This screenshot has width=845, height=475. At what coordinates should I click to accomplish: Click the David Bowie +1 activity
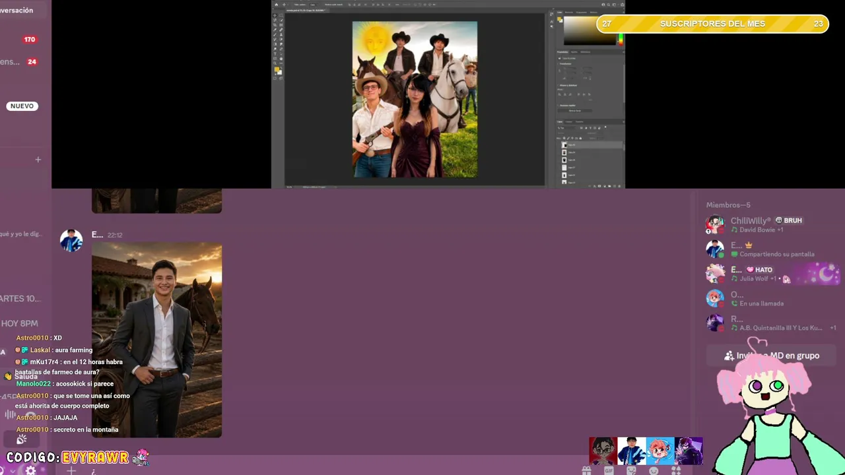(x=761, y=230)
